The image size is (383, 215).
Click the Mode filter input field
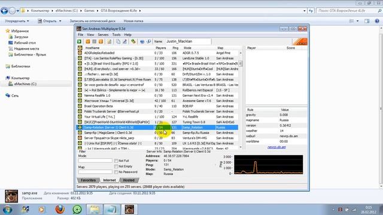pyautogui.click(x=95, y=161)
